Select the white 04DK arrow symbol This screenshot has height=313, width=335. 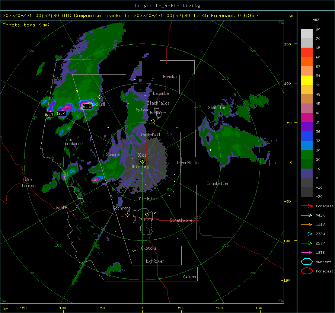[x=307, y=215]
